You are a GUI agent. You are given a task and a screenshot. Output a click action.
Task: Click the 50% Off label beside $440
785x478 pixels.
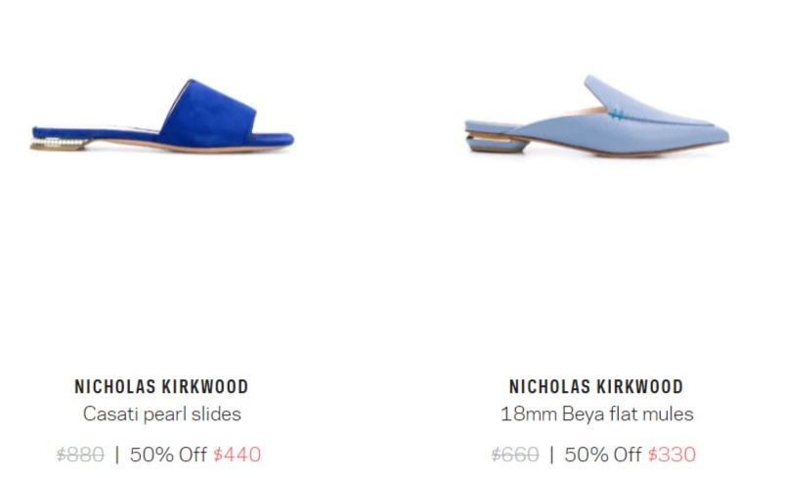coord(168,455)
